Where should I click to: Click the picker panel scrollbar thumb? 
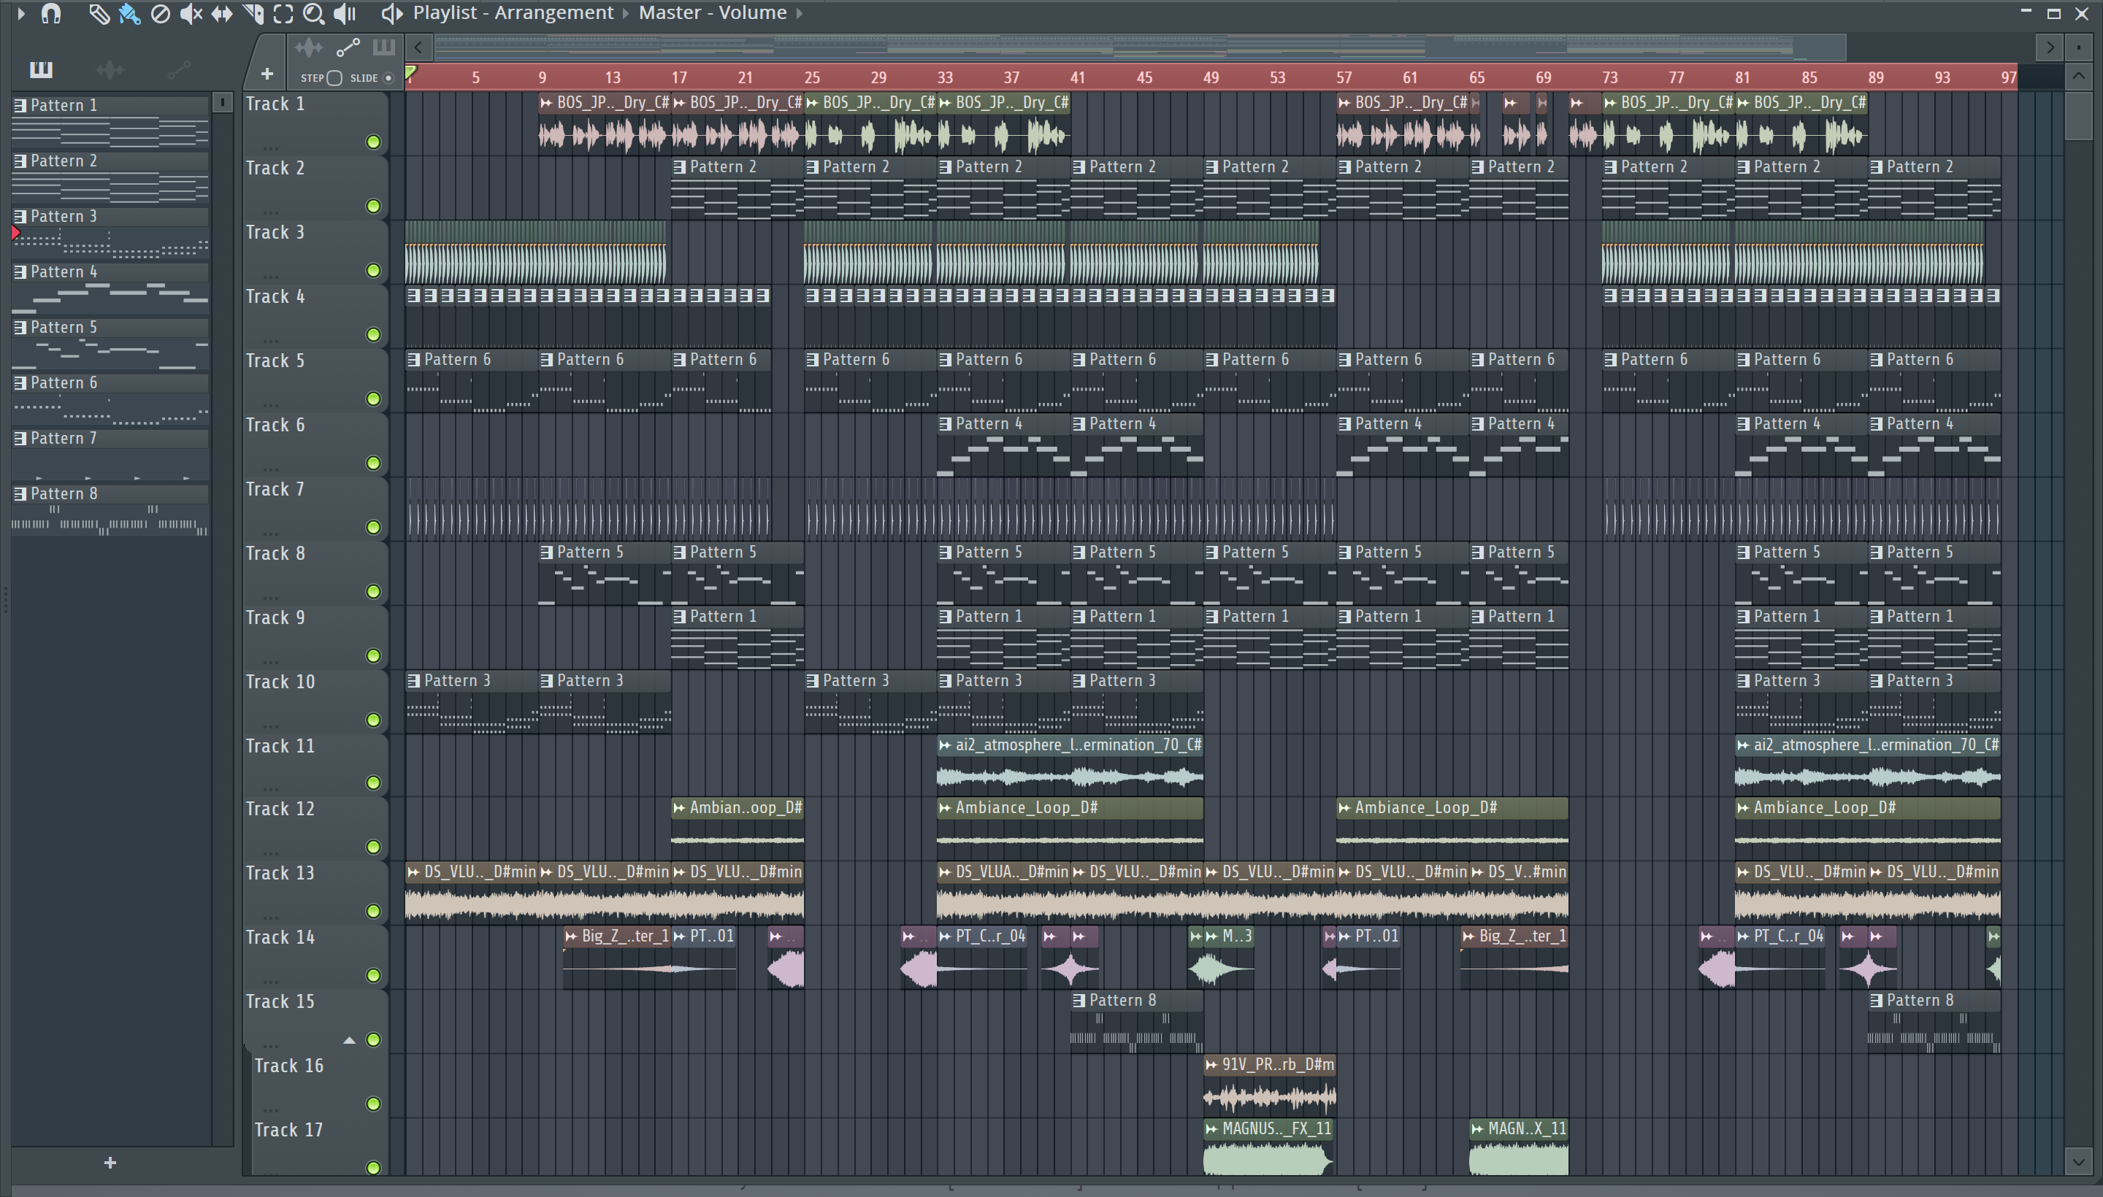pyautogui.click(x=222, y=103)
